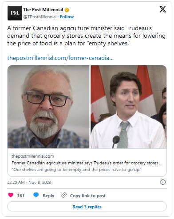Screen dimensions: 174x219
Task: Click the gold verified badge
Action: point(67,10)
